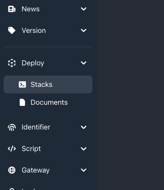Collapse the Deploy section chevron
Screen dimensions: 164x190
(83, 63)
